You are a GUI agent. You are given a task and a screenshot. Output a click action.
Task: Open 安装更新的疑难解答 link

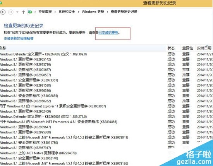pos(19,38)
